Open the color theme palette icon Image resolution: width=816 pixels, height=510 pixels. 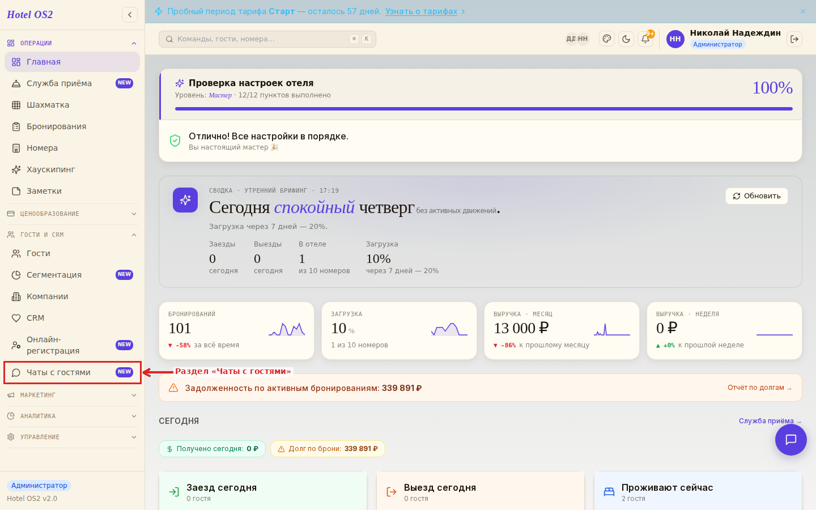click(x=607, y=39)
